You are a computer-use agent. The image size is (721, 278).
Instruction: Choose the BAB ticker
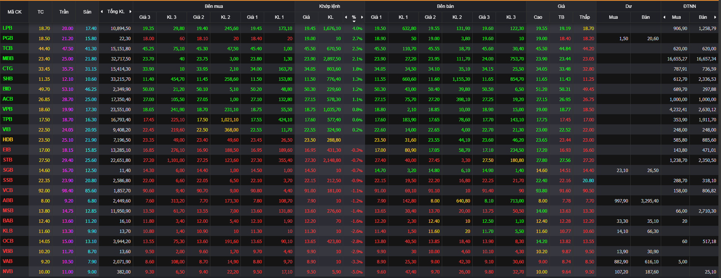(x=8, y=221)
